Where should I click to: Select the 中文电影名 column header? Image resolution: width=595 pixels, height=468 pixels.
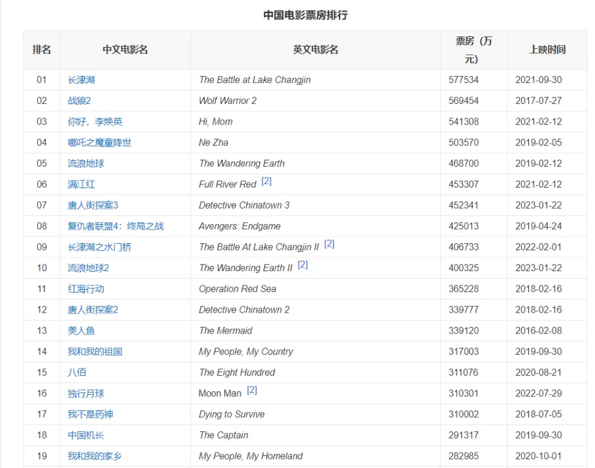coord(125,50)
